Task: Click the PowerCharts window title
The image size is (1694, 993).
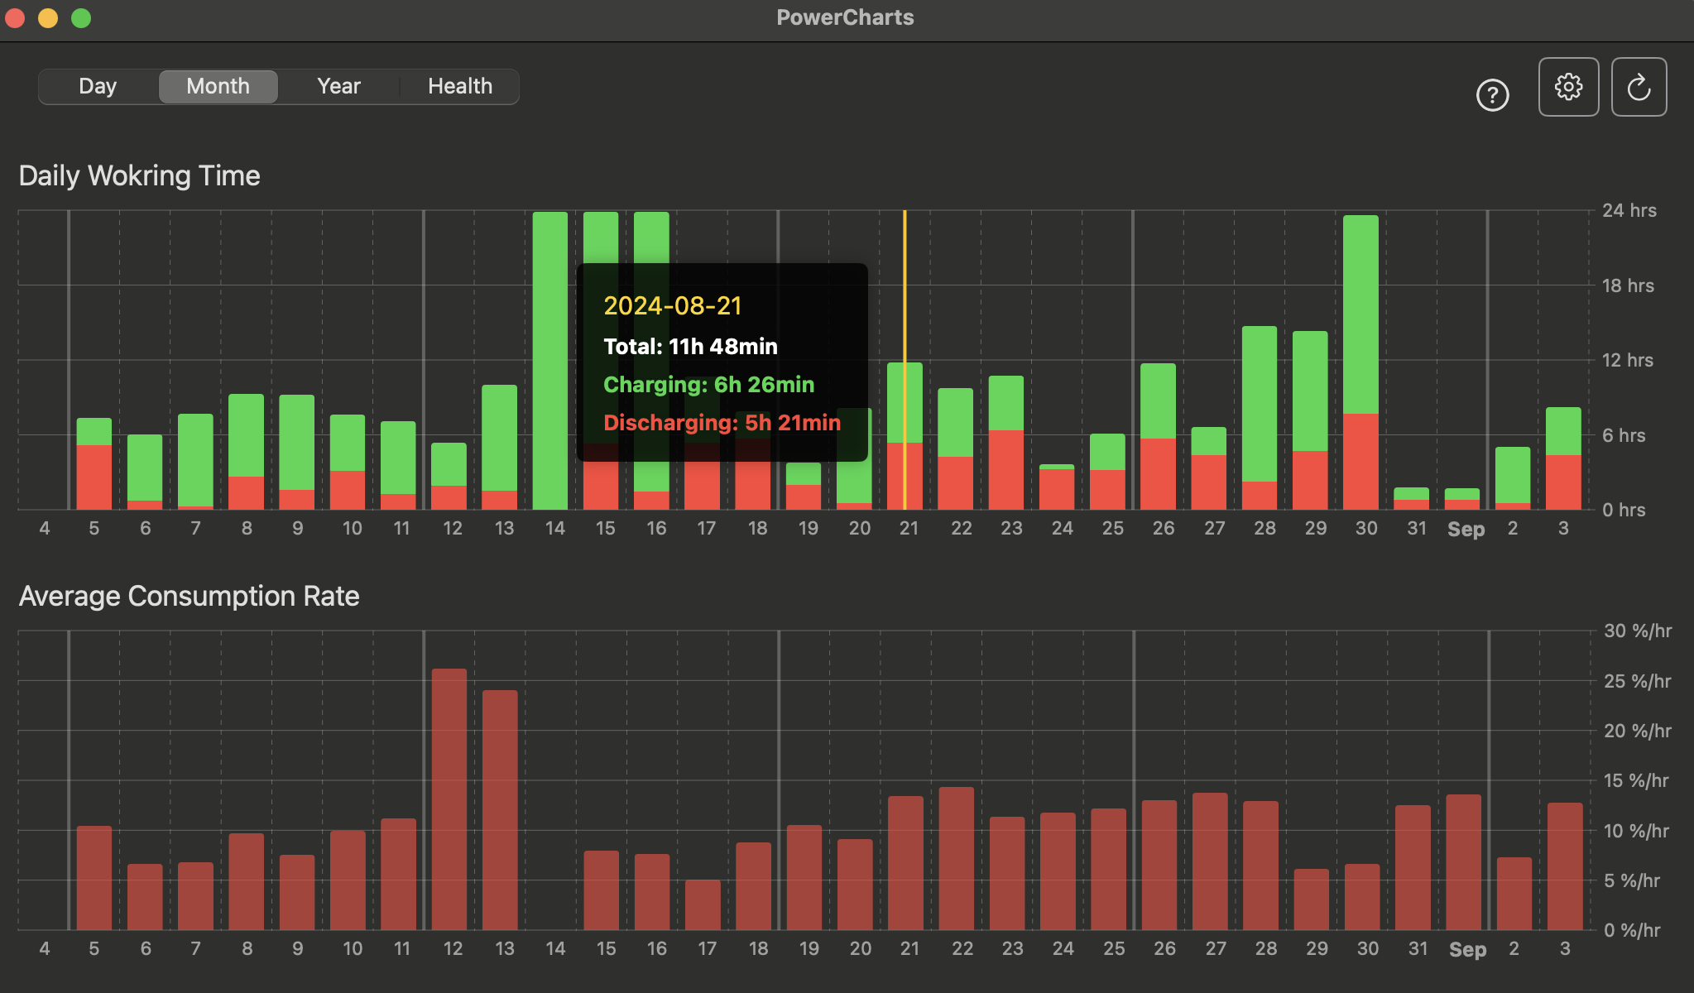Action: pyautogui.click(x=845, y=17)
